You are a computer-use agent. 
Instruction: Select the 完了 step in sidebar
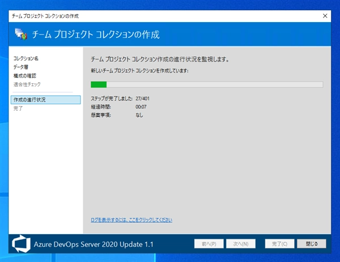(18, 108)
